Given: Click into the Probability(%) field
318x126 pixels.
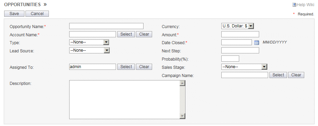Looking at the screenshot, I should point(230,59).
